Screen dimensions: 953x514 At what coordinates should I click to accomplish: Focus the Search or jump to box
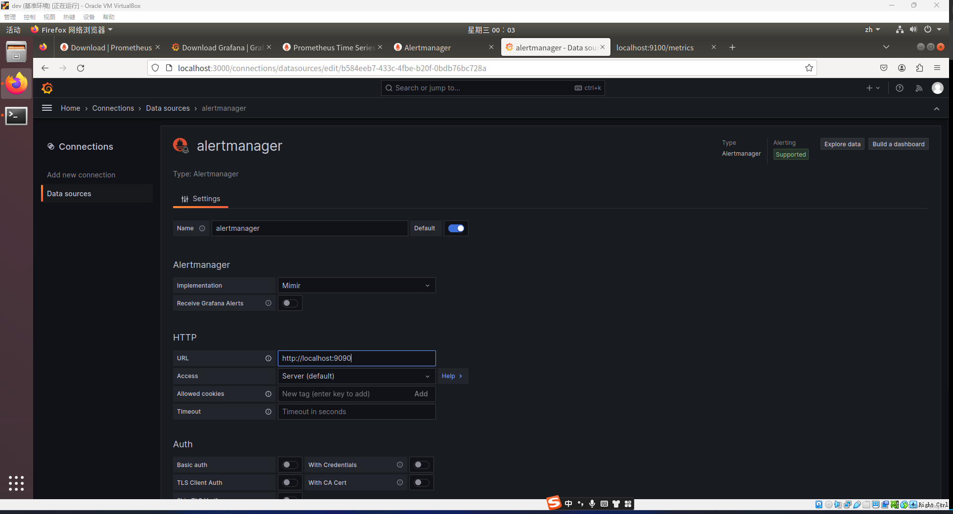(493, 88)
